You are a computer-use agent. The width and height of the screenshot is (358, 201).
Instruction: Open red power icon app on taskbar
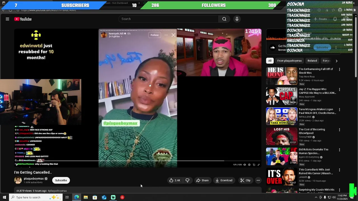[122, 197]
